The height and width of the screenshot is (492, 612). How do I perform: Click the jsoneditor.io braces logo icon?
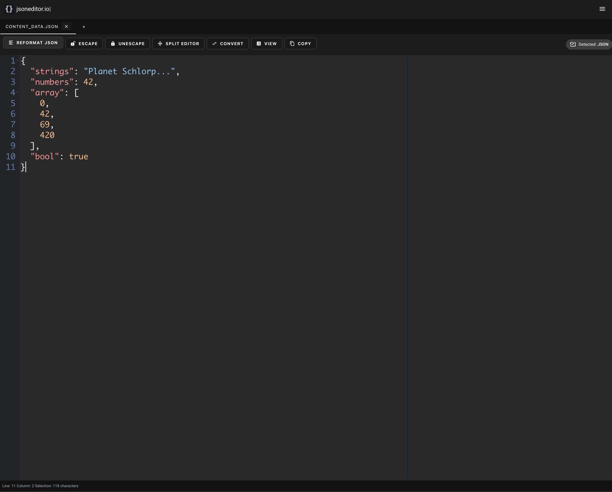(9, 9)
